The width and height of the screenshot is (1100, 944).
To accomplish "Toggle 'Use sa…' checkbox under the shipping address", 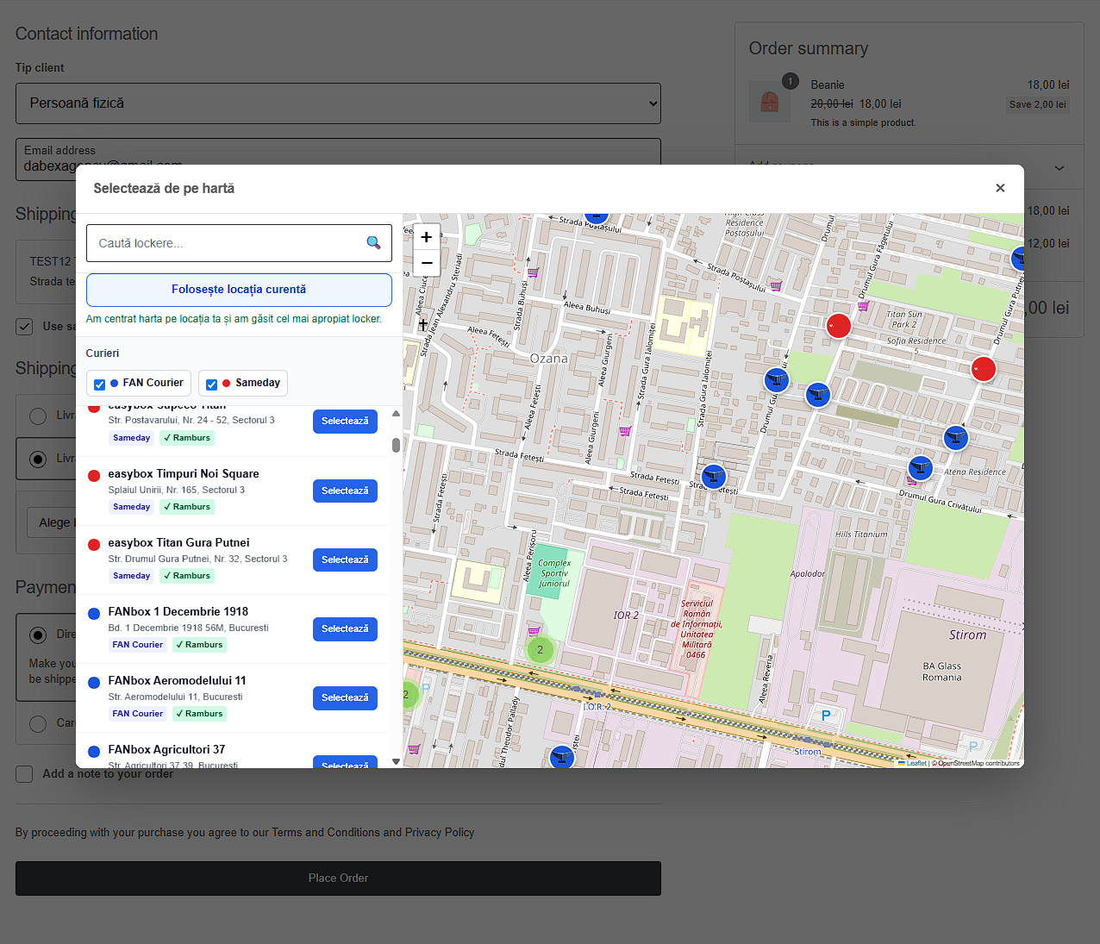I will pos(24,327).
